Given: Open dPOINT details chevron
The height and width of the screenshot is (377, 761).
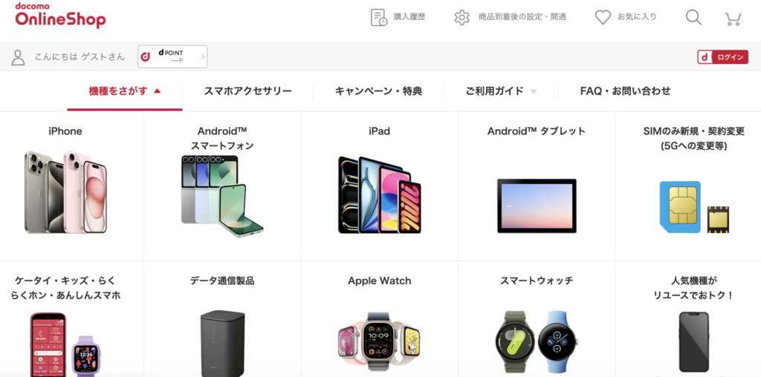Looking at the screenshot, I should [203, 56].
